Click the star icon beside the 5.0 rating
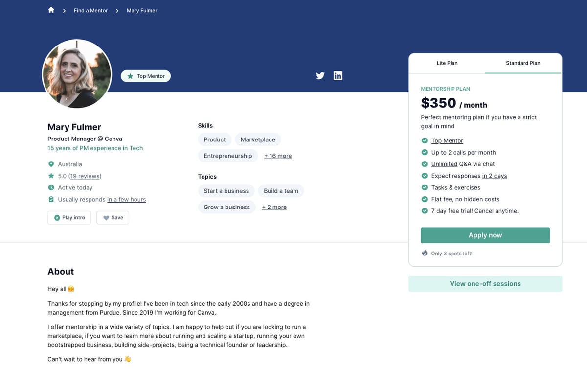Image resolution: width=587 pixels, height=370 pixels. (51, 176)
